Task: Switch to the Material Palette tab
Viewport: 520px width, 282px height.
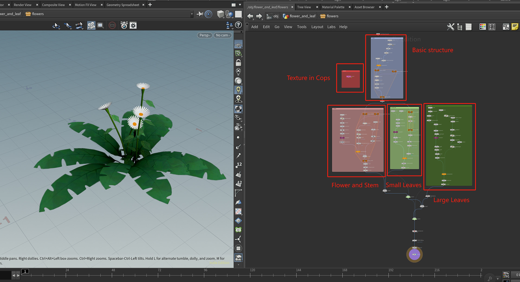Action: pyautogui.click(x=333, y=7)
